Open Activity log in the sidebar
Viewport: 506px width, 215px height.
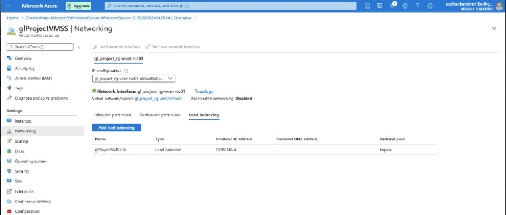(x=25, y=69)
